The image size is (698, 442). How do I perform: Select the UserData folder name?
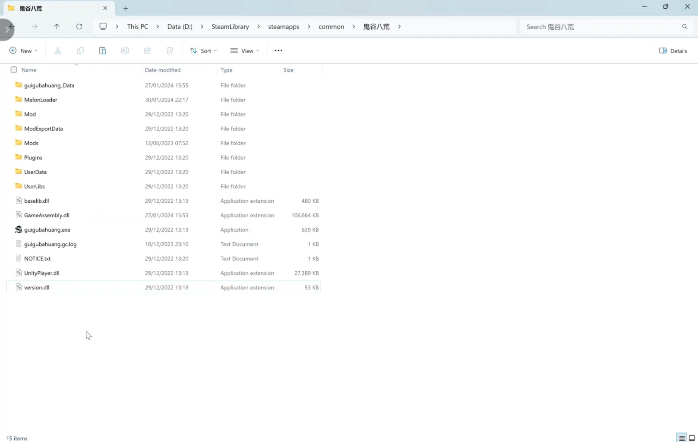pyautogui.click(x=35, y=172)
